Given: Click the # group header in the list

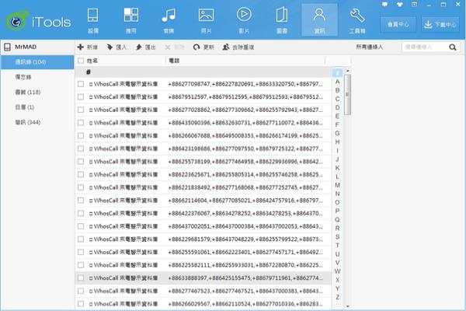Looking at the screenshot, I should 203,72.
